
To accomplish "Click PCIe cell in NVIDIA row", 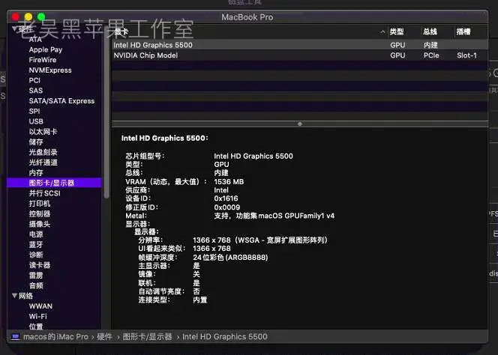I will point(431,55).
